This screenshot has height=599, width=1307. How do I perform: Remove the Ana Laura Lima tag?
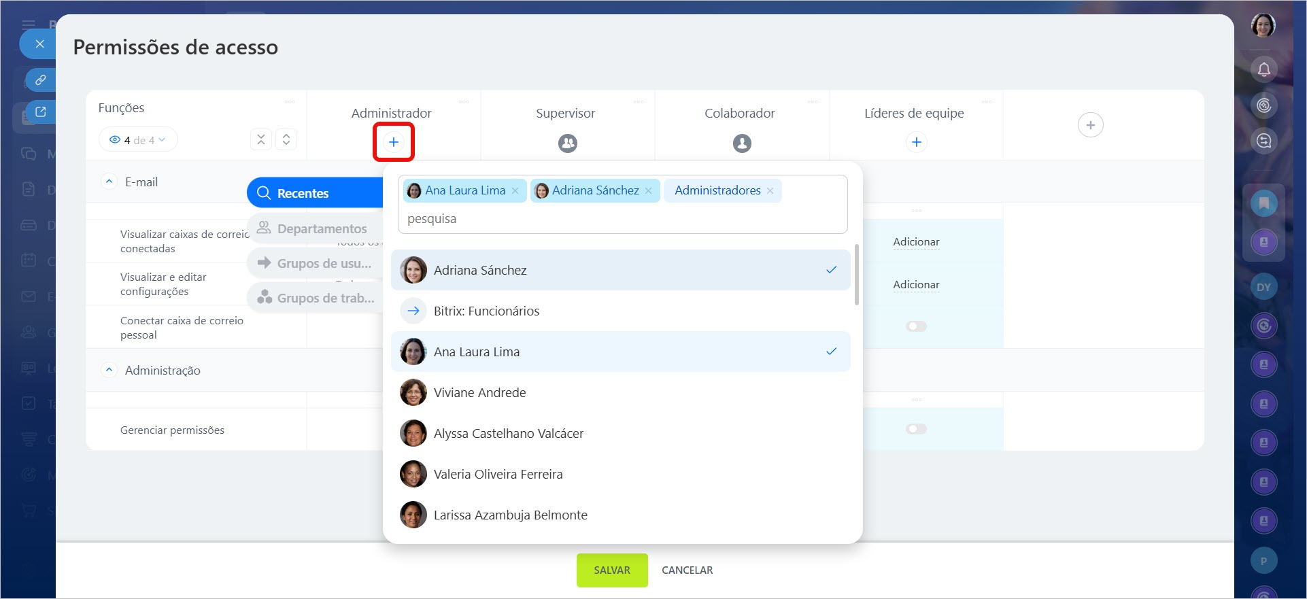pyautogui.click(x=515, y=191)
